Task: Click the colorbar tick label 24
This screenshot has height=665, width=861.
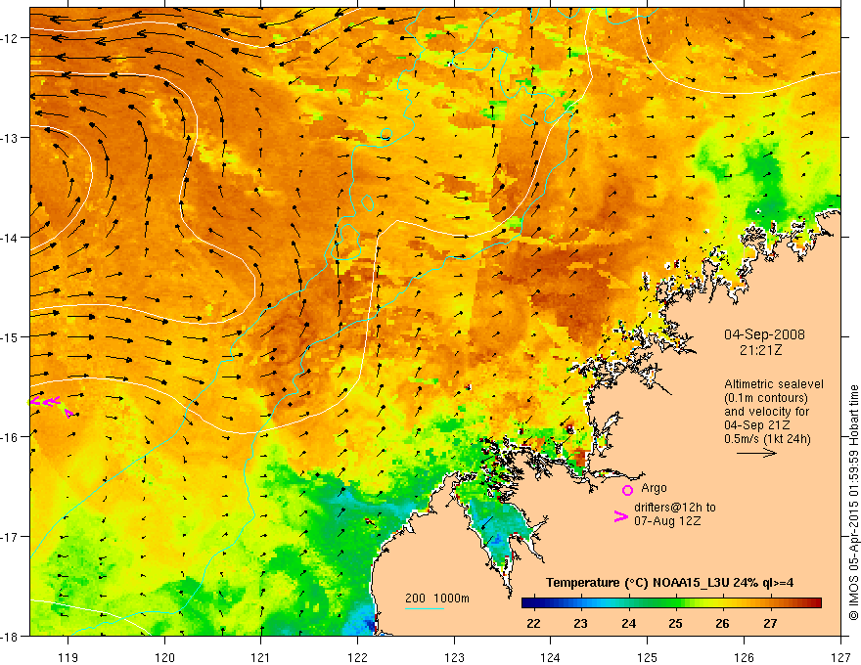Action: (628, 624)
